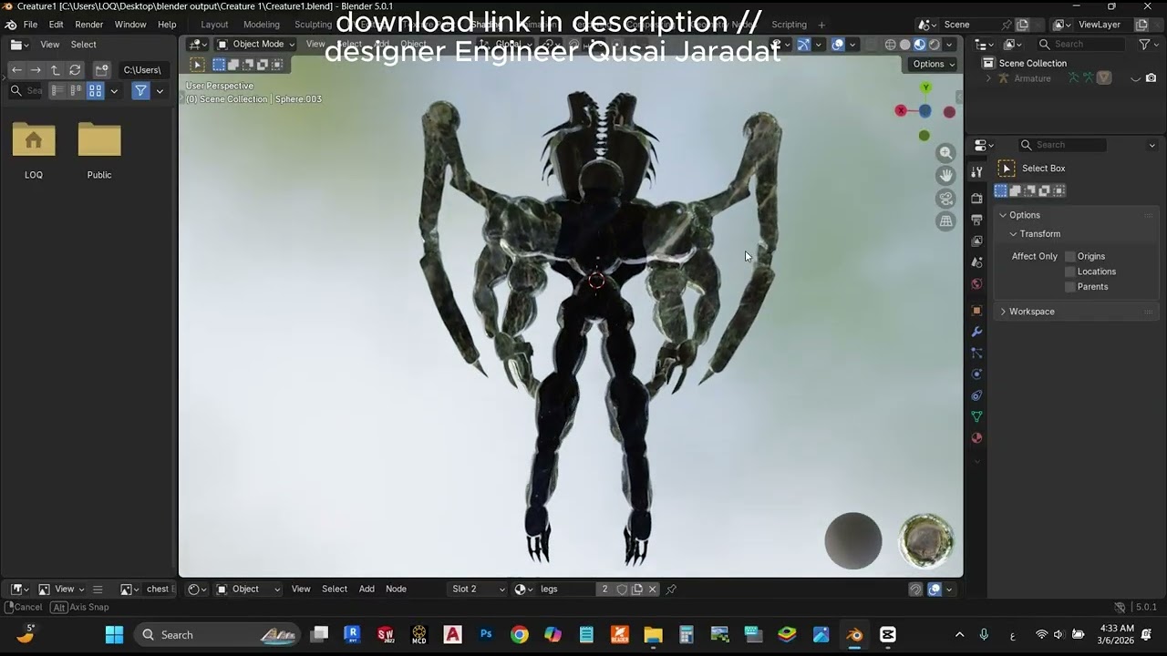Switch file browser to horizontal list view
Screen dimensions: 1167x656
(76, 91)
